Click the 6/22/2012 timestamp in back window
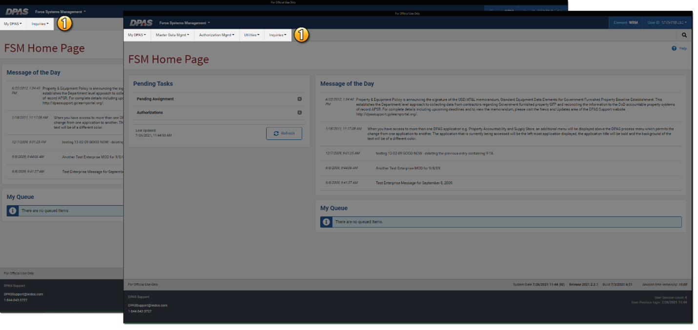Image resolution: width=698 pixels, height=330 pixels. coord(26,90)
